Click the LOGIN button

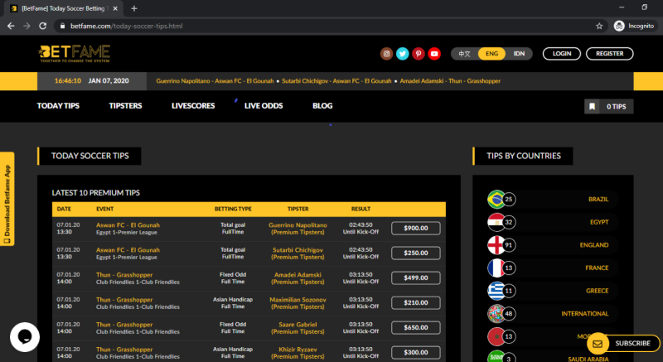(562, 54)
